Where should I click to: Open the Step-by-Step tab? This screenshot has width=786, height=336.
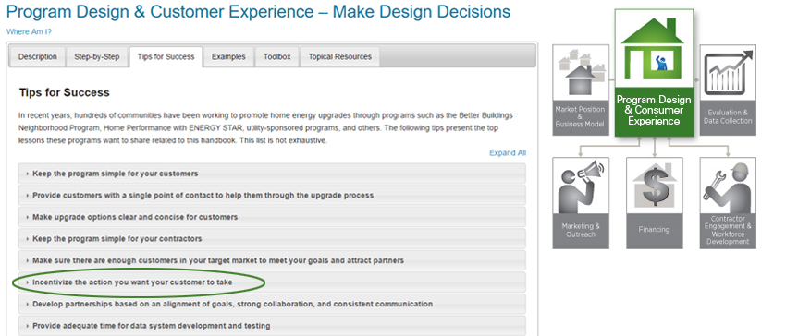97,56
